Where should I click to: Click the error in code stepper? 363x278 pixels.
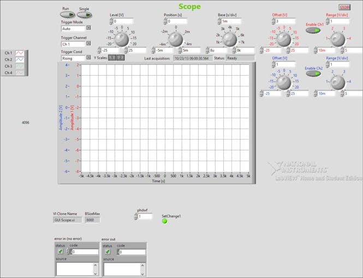(x=69, y=252)
